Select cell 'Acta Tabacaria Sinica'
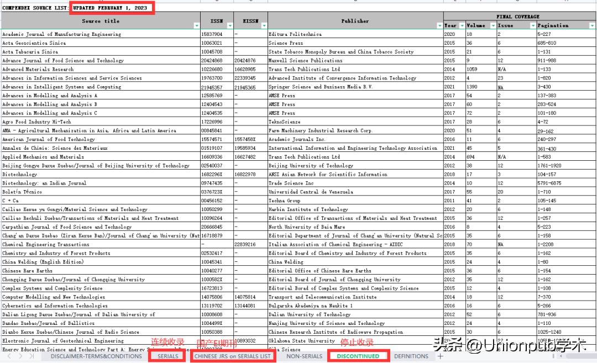The height and width of the screenshot is (363, 597). coord(101,52)
